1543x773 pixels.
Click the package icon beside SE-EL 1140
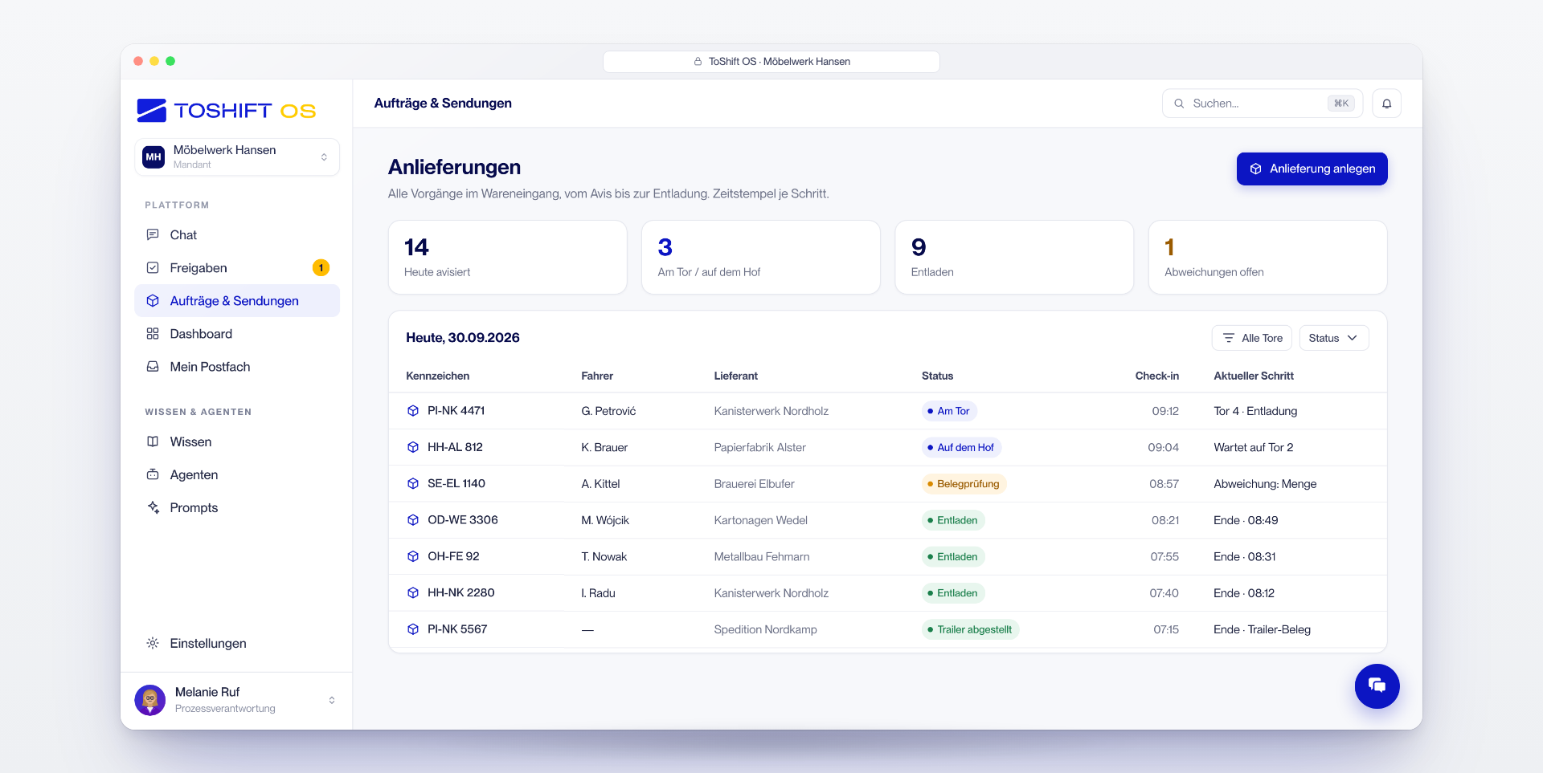[413, 483]
